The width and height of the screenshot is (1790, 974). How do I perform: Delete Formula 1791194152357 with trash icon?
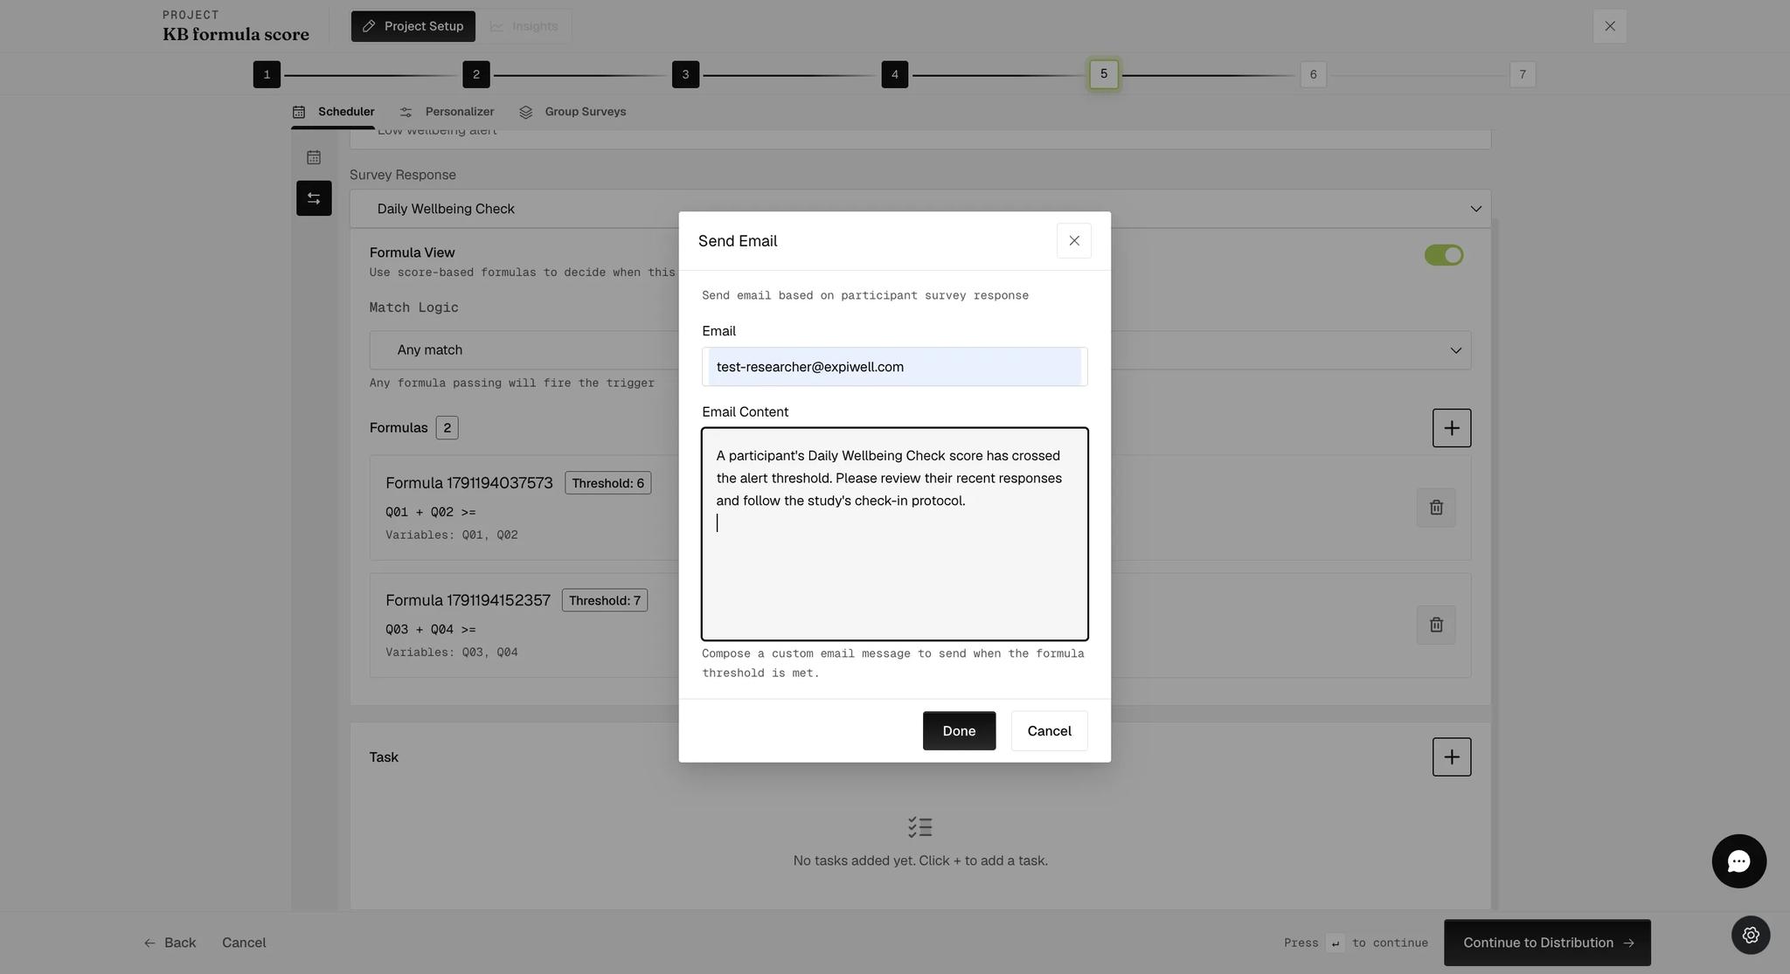click(1435, 625)
